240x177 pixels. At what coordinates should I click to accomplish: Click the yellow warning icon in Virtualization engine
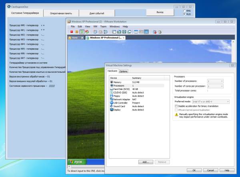pos(176,115)
